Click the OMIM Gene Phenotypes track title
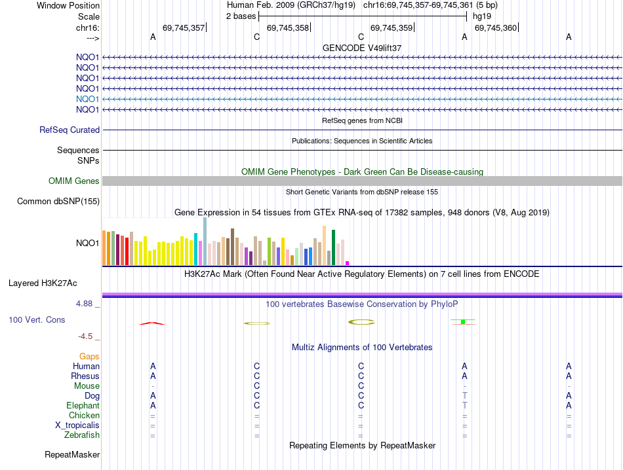This screenshot has width=623, height=470. point(362,172)
